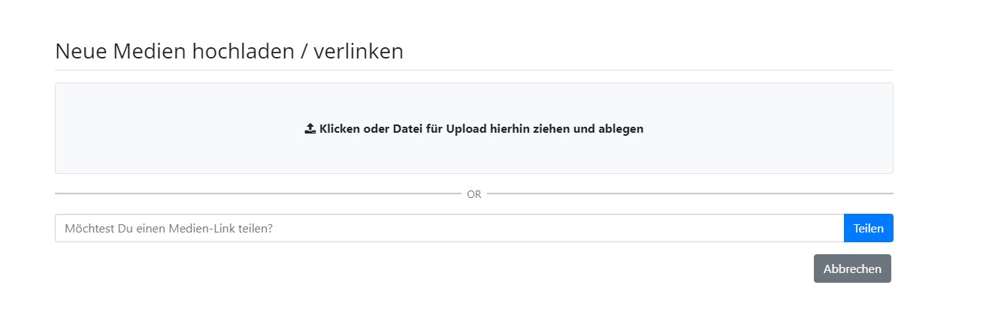The height and width of the screenshot is (318, 1007).
Task: Click empty right area of the upload dropzone
Action: coord(767,128)
